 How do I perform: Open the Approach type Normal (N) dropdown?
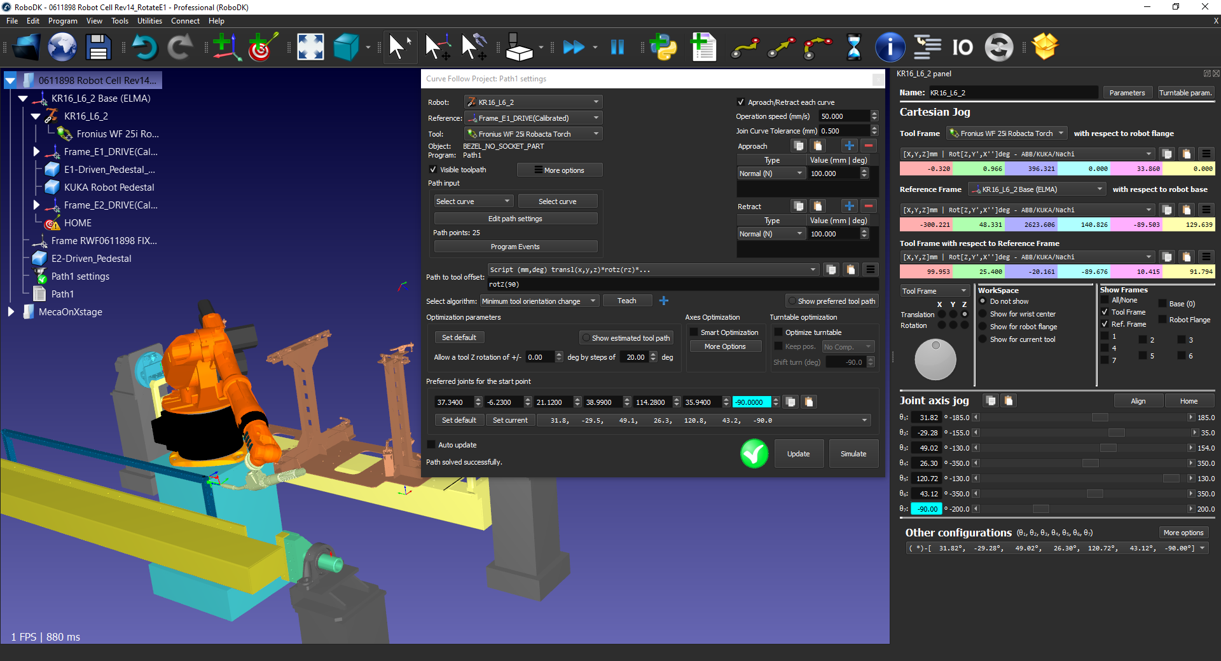(771, 174)
